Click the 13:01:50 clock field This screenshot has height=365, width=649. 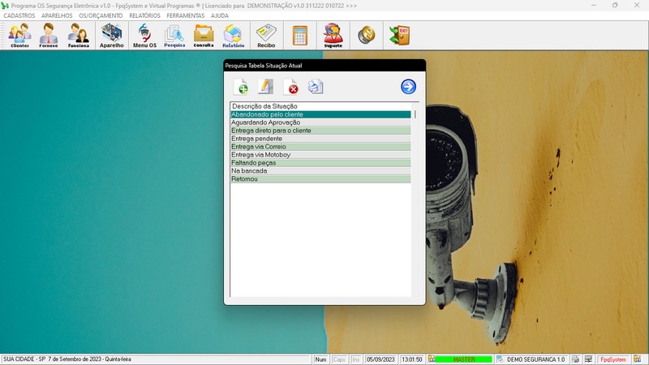(412, 359)
